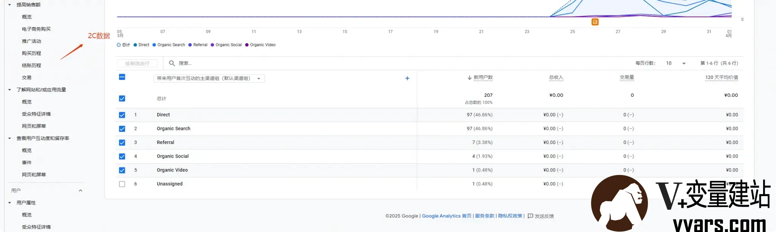This screenshot has width=776, height=232.
Task: Collapse the 了解网站和/或应用流量 tree group
Action: [9, 90]
